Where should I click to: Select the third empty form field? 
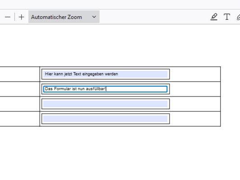[105, 104]
